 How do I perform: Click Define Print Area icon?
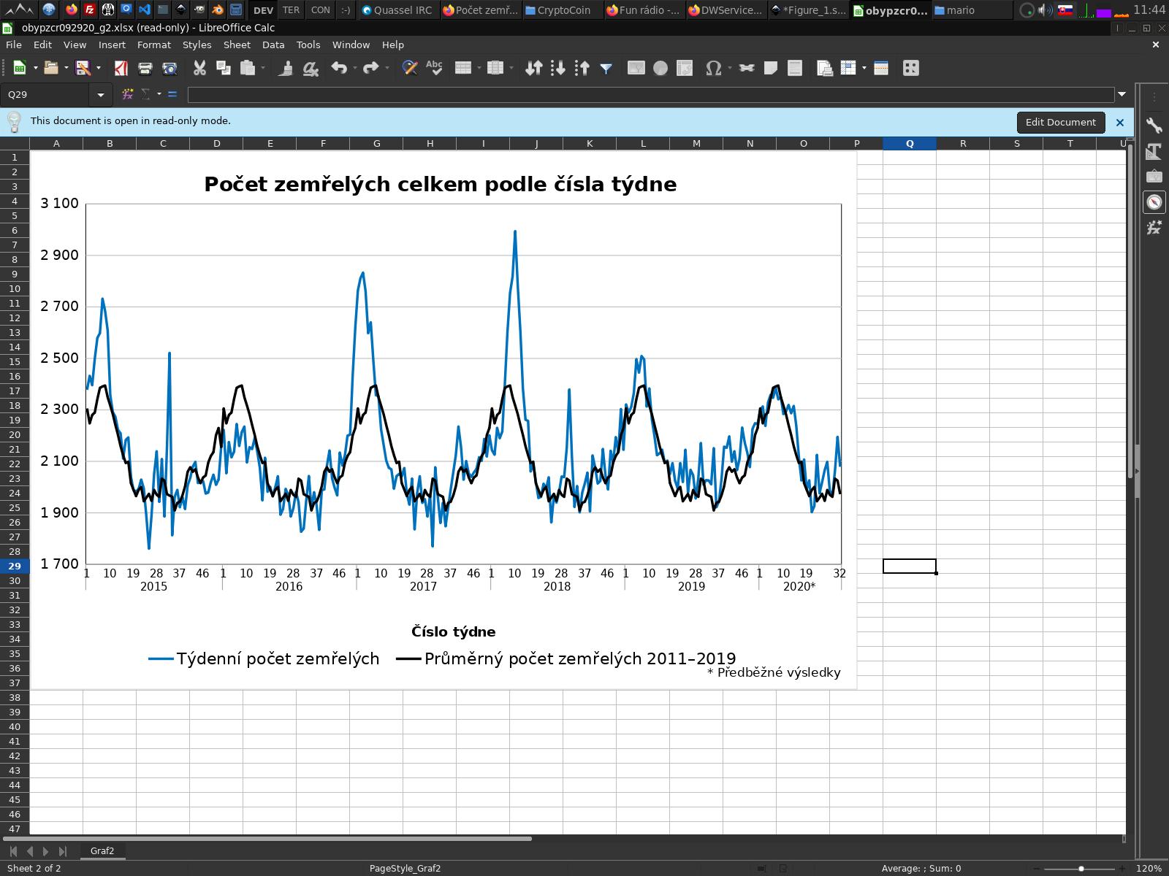(x=824, y=68)
